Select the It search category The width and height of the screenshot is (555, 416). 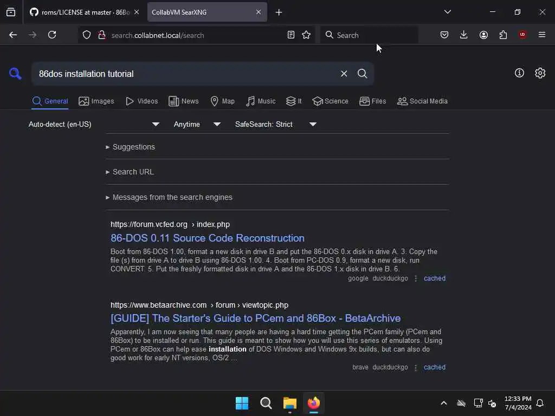(x=294, y=101)
